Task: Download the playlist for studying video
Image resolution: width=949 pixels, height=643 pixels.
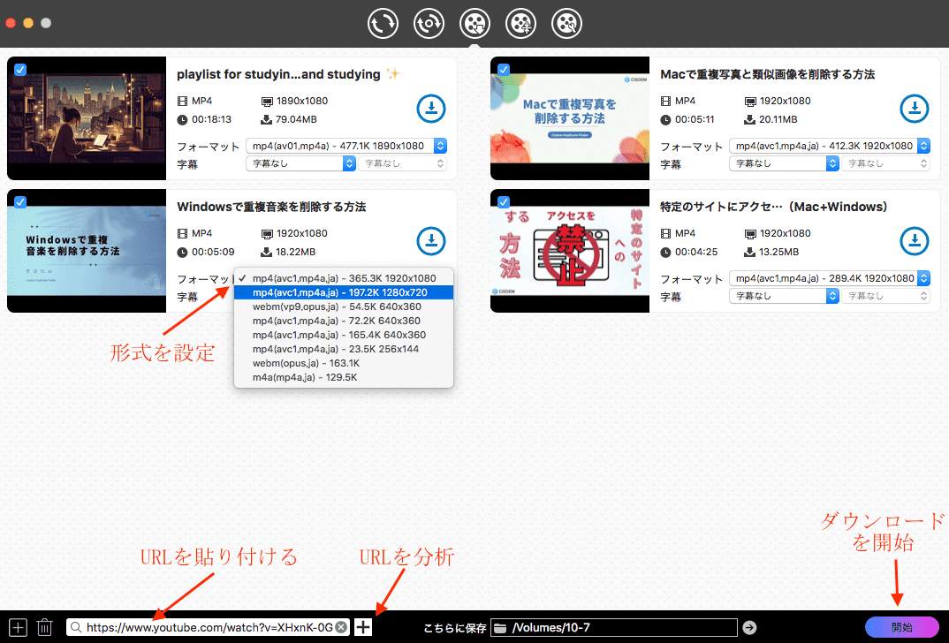Action: pyautogui.click(x=431, y=109)
